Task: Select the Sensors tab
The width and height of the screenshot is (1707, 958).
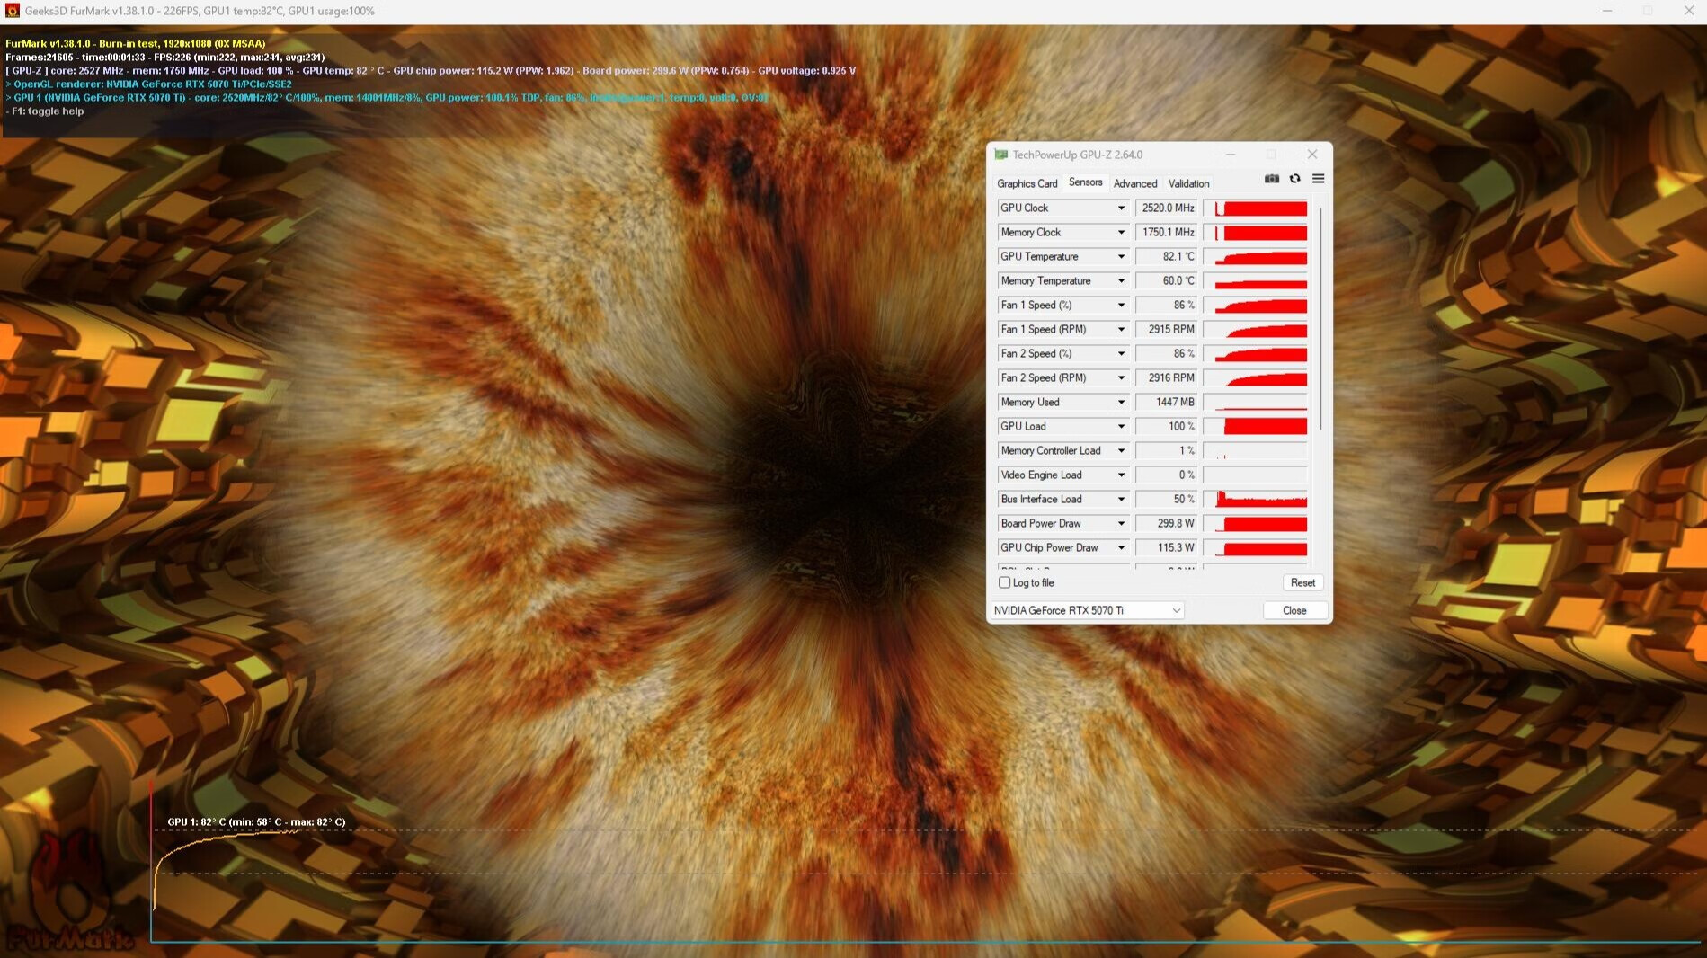Action: [x=1085, y=182]
